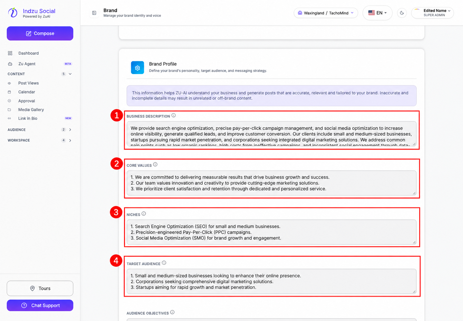
Task: Click the Compose button
Action: point(40,33)
